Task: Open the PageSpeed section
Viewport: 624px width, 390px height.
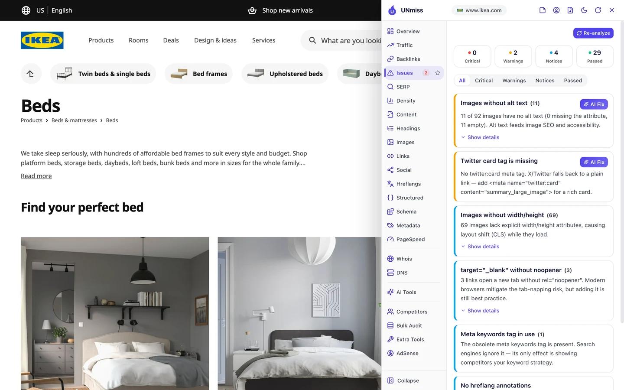Action: pyautogui.click(x=414, y=239)
